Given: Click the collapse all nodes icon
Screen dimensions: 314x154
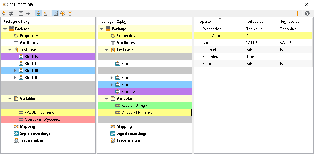Looking at the screenshot, I should (x=28, y=13).
